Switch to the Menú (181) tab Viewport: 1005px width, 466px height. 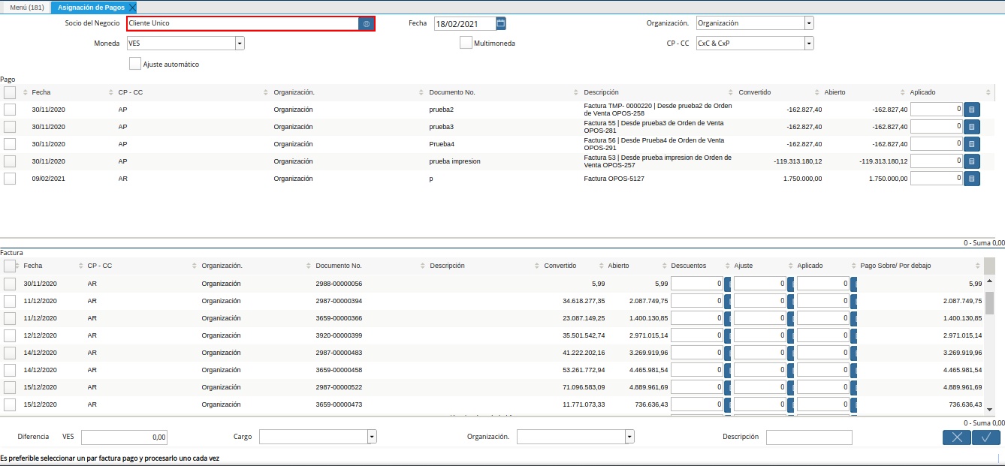26,8
